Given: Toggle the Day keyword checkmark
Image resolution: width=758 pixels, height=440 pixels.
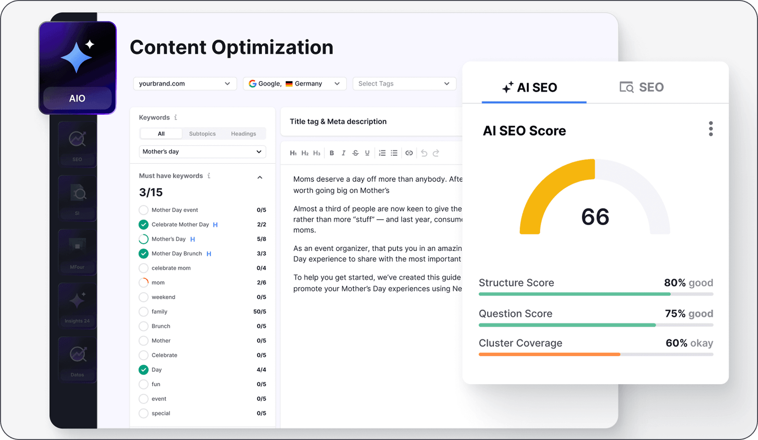Looking at the screenshot, I should click(x=144, y=370).
